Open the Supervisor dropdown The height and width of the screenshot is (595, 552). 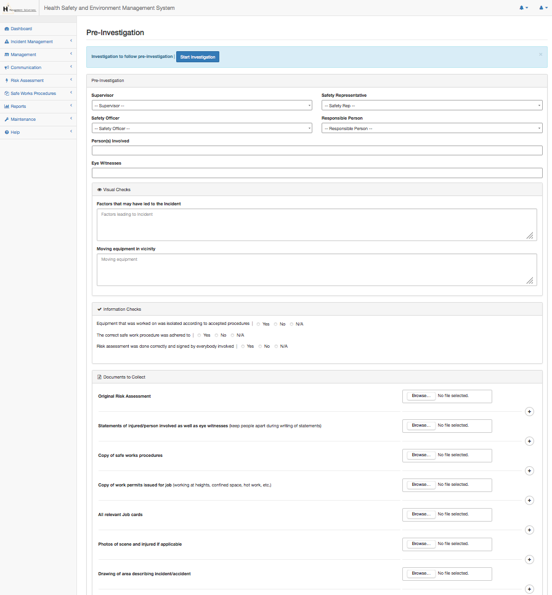tap(202, 105)
